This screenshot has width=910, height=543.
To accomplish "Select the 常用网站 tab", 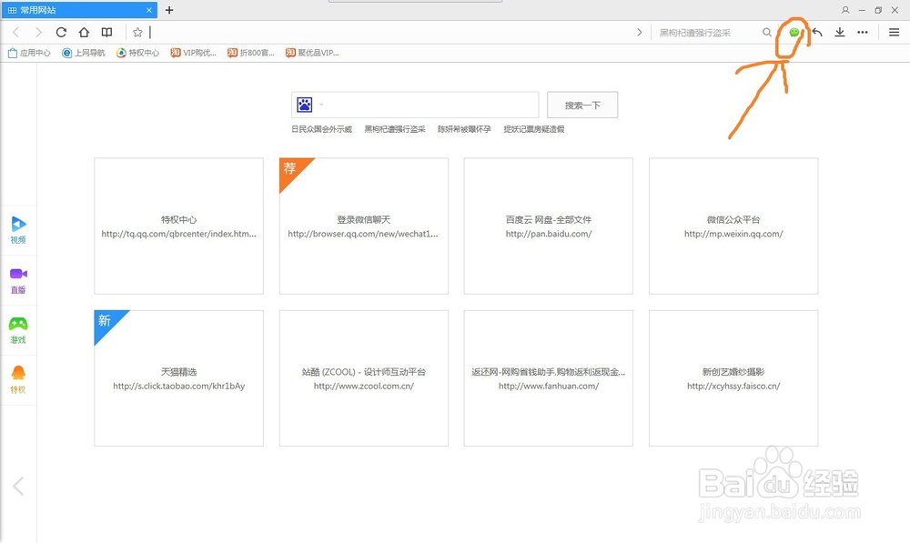I will [79, 10].
